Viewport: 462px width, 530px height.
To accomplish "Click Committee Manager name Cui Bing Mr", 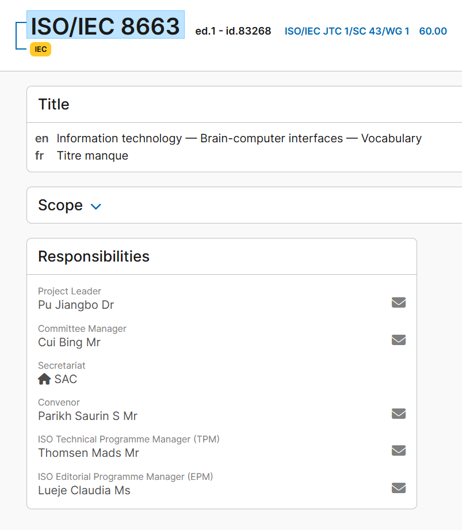I will pos(69,342).
